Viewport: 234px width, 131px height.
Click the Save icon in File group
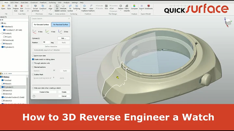coord(9,6)
